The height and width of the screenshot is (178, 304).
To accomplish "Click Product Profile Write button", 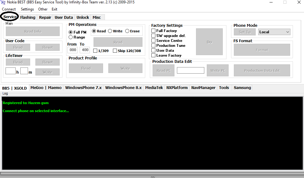I will [x=125, y=68].
